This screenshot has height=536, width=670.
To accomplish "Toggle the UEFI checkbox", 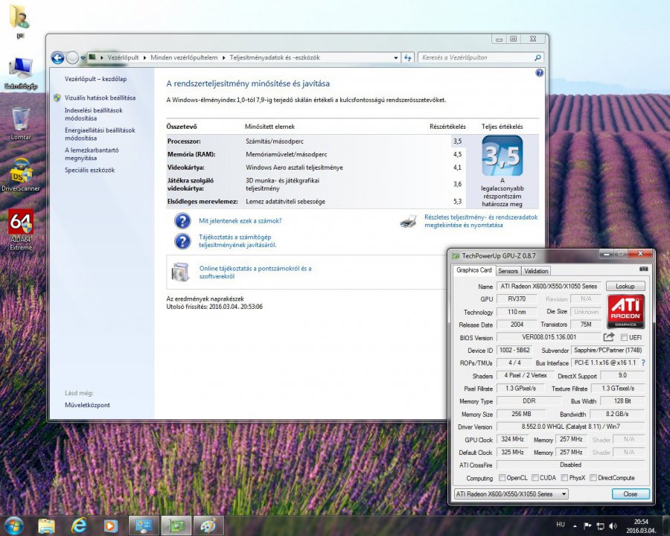I will [x=624, y=337].
